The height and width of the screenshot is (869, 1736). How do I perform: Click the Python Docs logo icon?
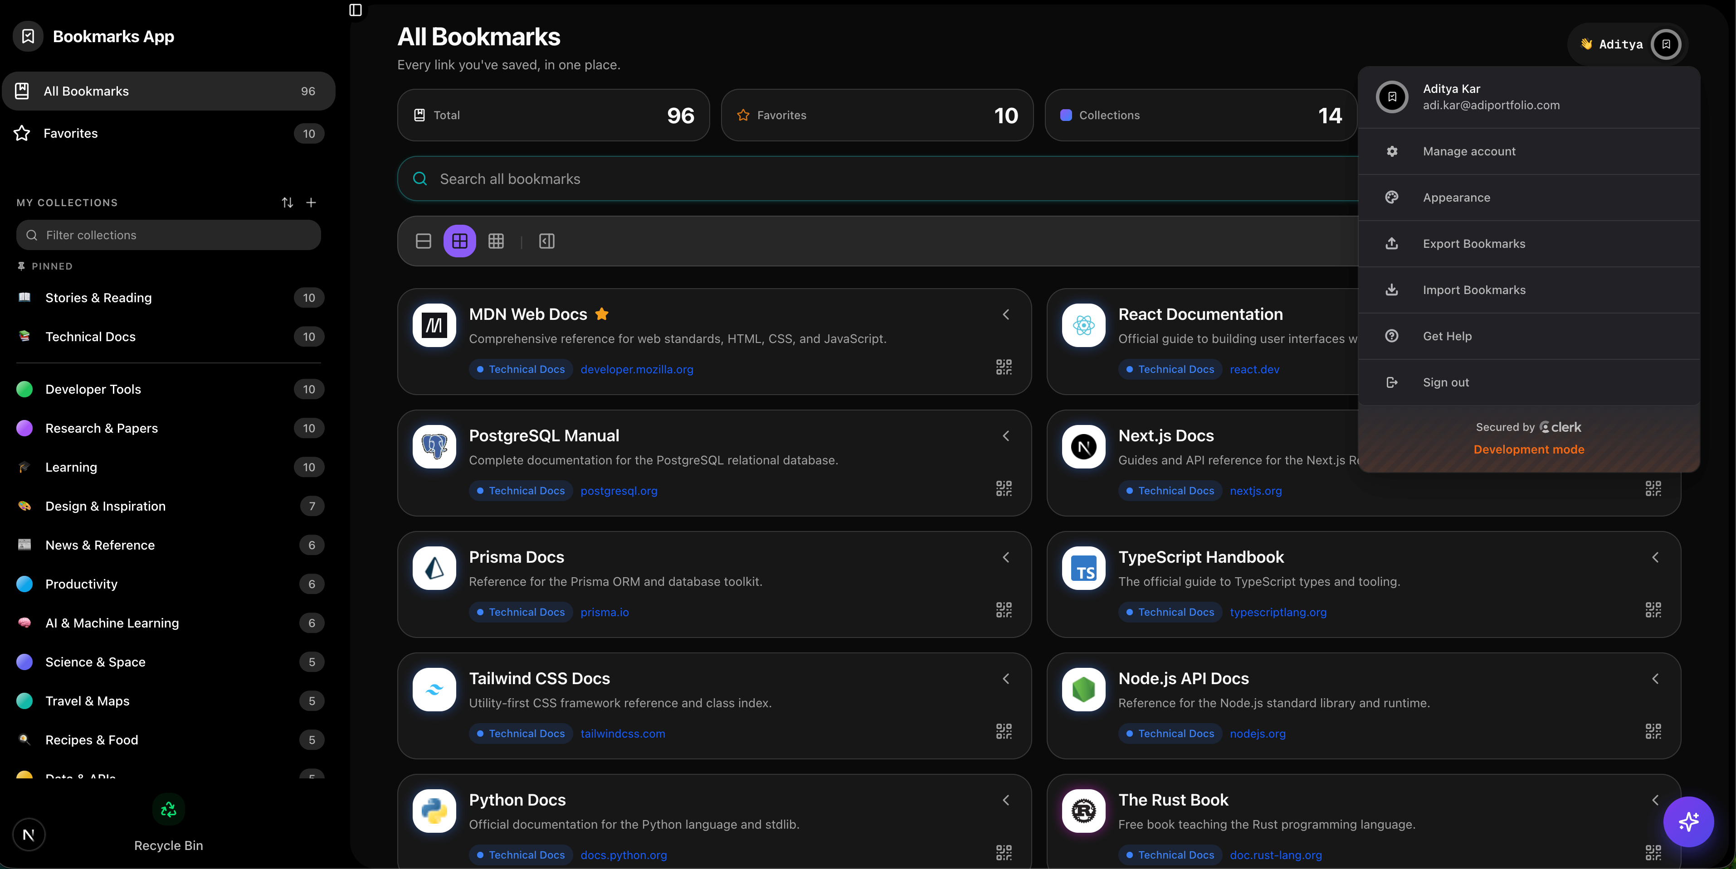pyautogui.click(x=434, y=811)
